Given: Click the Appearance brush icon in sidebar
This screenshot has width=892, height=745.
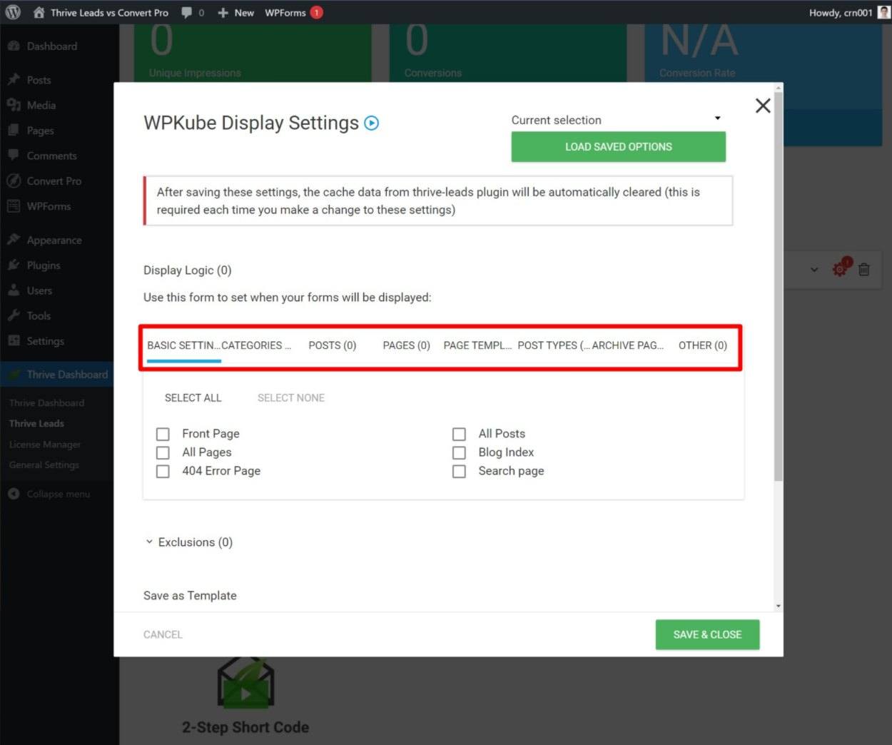Looking at the screenshot, I should click(14, 240).
